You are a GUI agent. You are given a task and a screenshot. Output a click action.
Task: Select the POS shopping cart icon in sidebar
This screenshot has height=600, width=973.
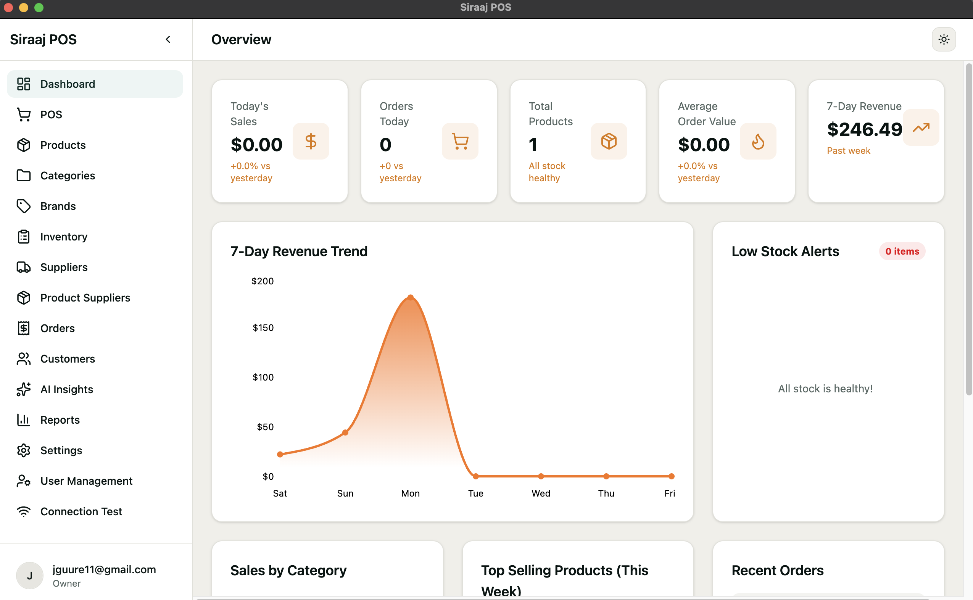[x=23, y=114]
